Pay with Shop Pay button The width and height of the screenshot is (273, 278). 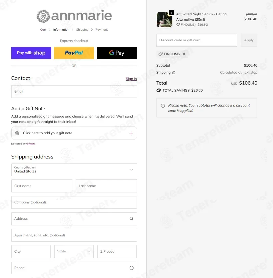pos(31,53)
